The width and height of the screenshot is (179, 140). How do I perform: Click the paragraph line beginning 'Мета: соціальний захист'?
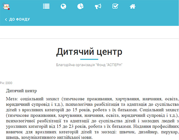[92, 99]
